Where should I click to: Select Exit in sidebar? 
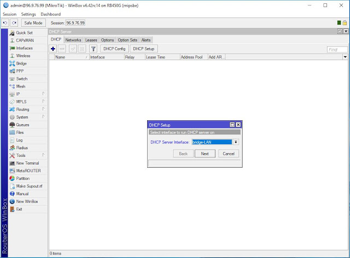28,209
